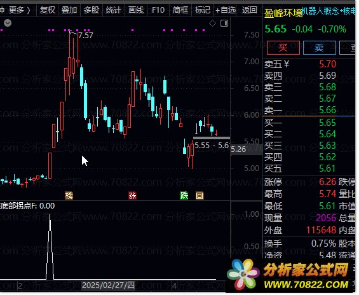Click the 2025/02/27 date marker
Image resolution: width=359 pixels, height=295 pixels.
click(x=108, y=285)
